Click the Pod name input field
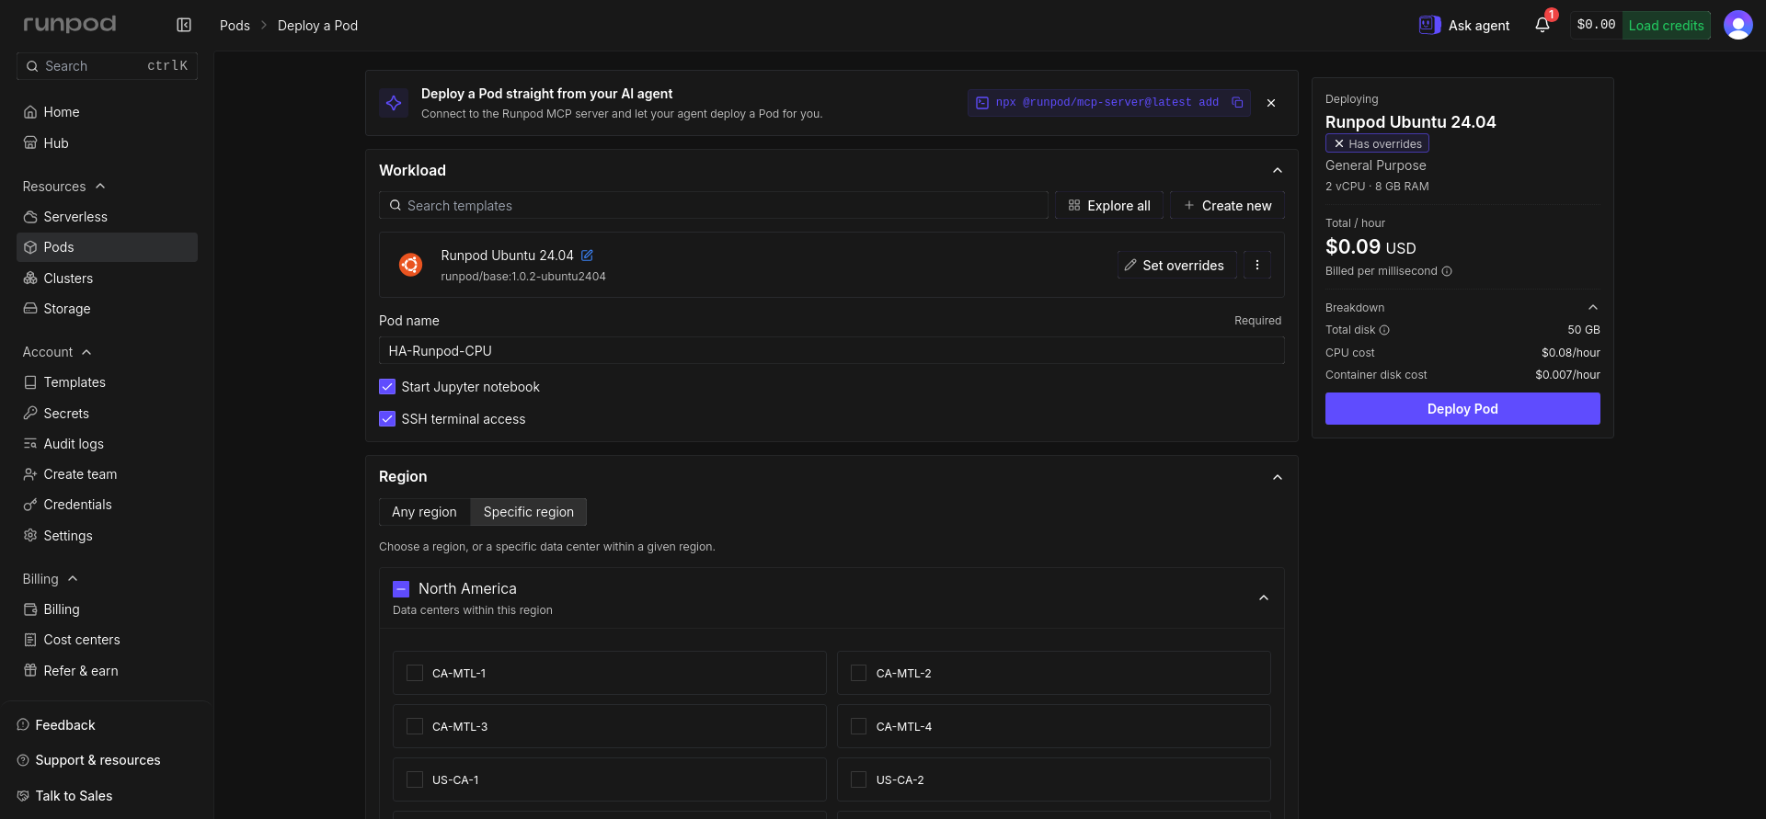 coord(831,351)
